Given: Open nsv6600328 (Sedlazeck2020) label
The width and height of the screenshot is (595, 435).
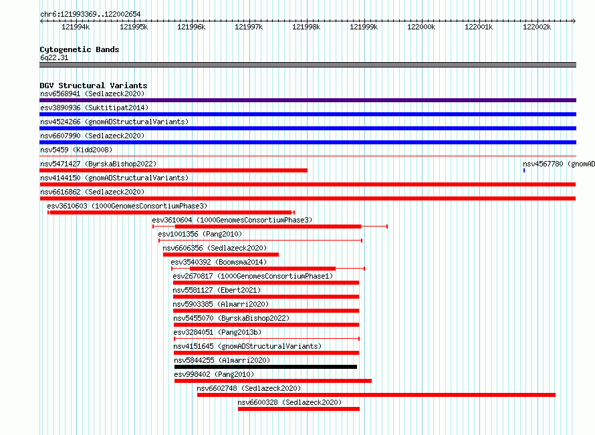Looking at the screenshot, I should [289, 402].
